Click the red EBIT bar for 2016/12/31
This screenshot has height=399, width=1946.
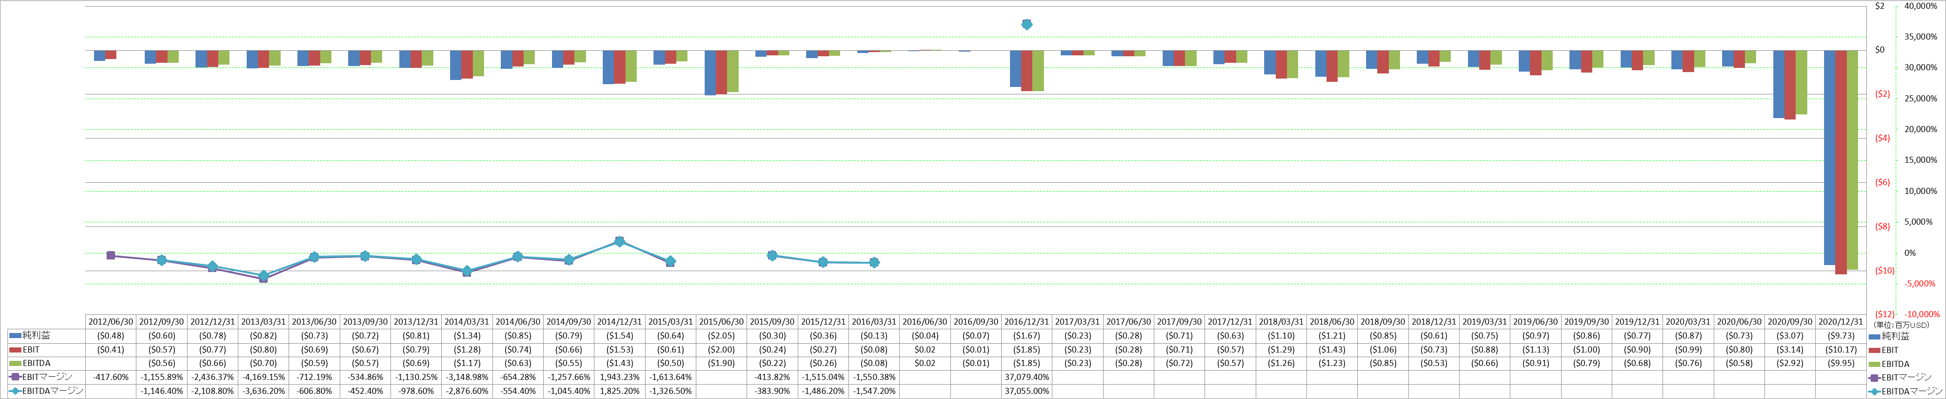coord(1027,71)
